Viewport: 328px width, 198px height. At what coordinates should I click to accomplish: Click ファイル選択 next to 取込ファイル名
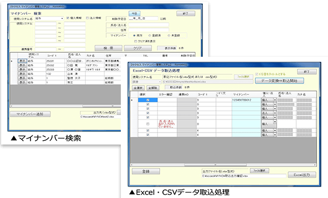tap(243, 77)
